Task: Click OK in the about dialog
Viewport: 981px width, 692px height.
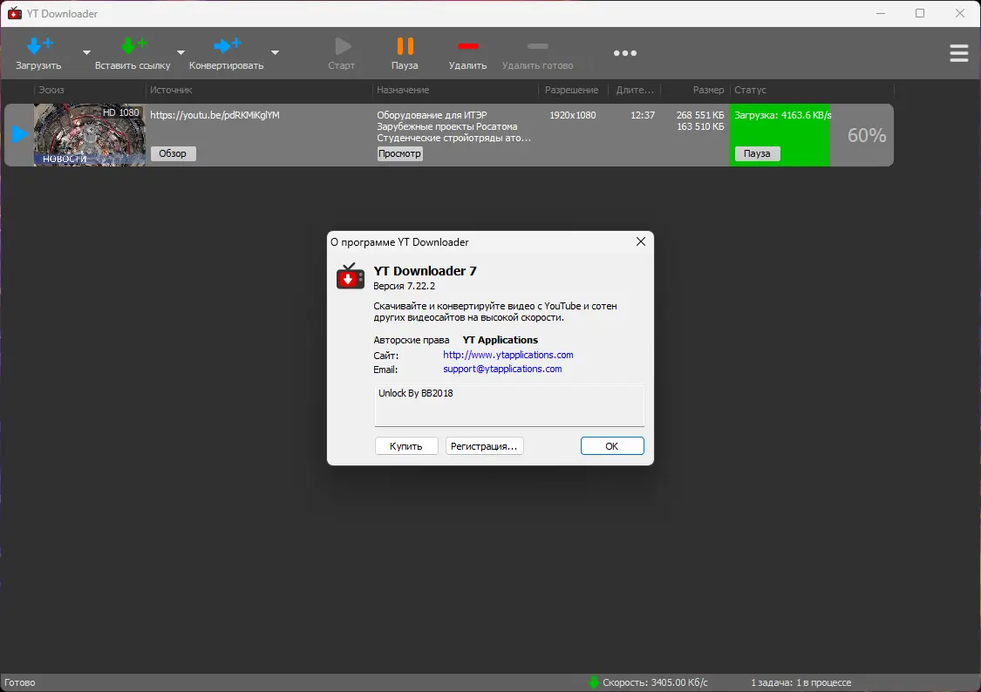Action: click(x=612, y=445)
